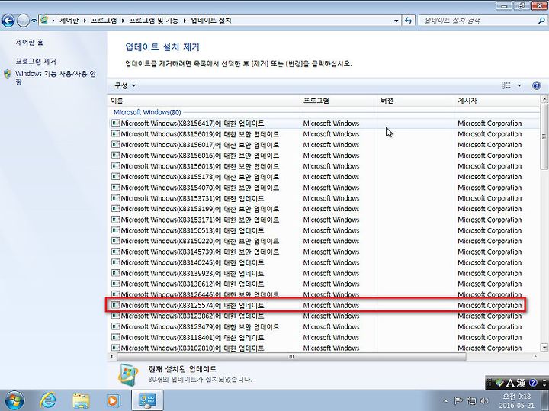Select the KB3153171 security update row
Screen dimensions: 549x411
[x=324, y=220]
